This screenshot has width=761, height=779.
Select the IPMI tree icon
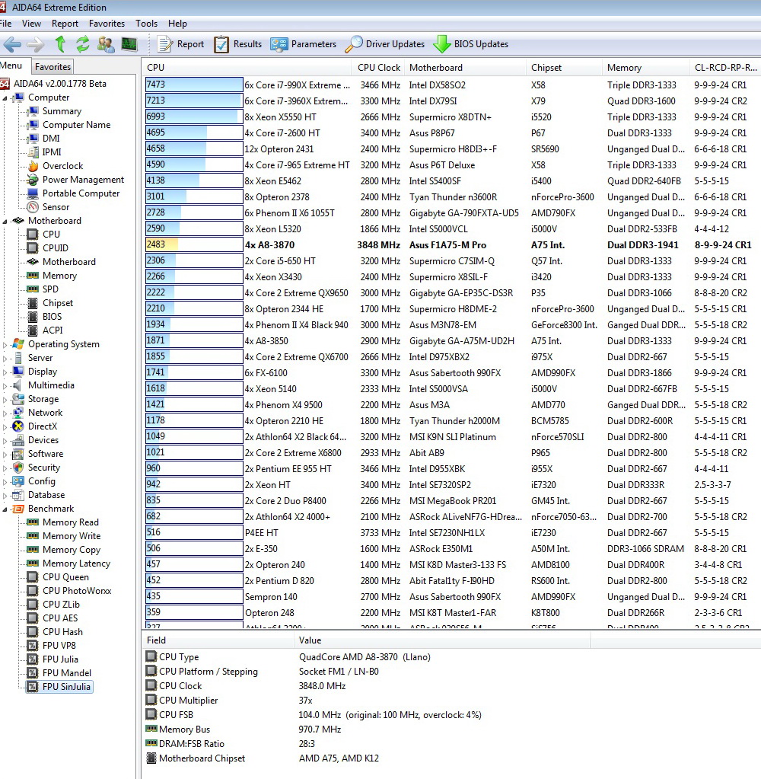pos(33,152)
